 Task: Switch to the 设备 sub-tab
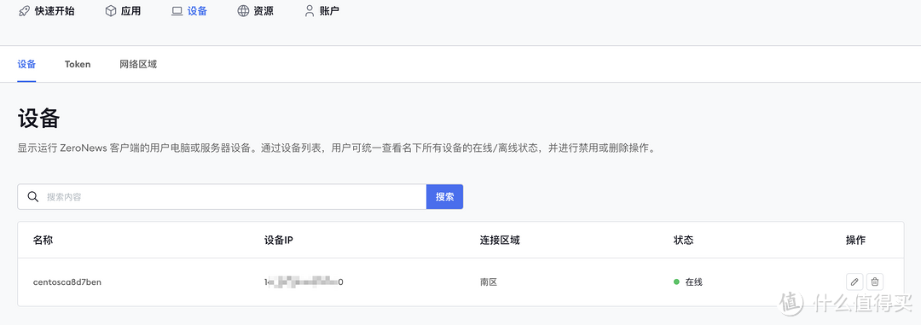pyautogui.click(x=27, y=64)
